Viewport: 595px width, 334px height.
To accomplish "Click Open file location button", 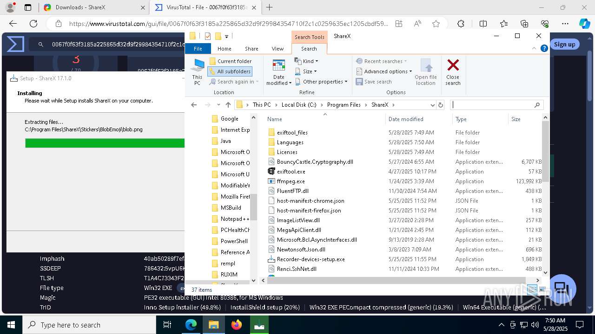I will [x=425, y=72].
